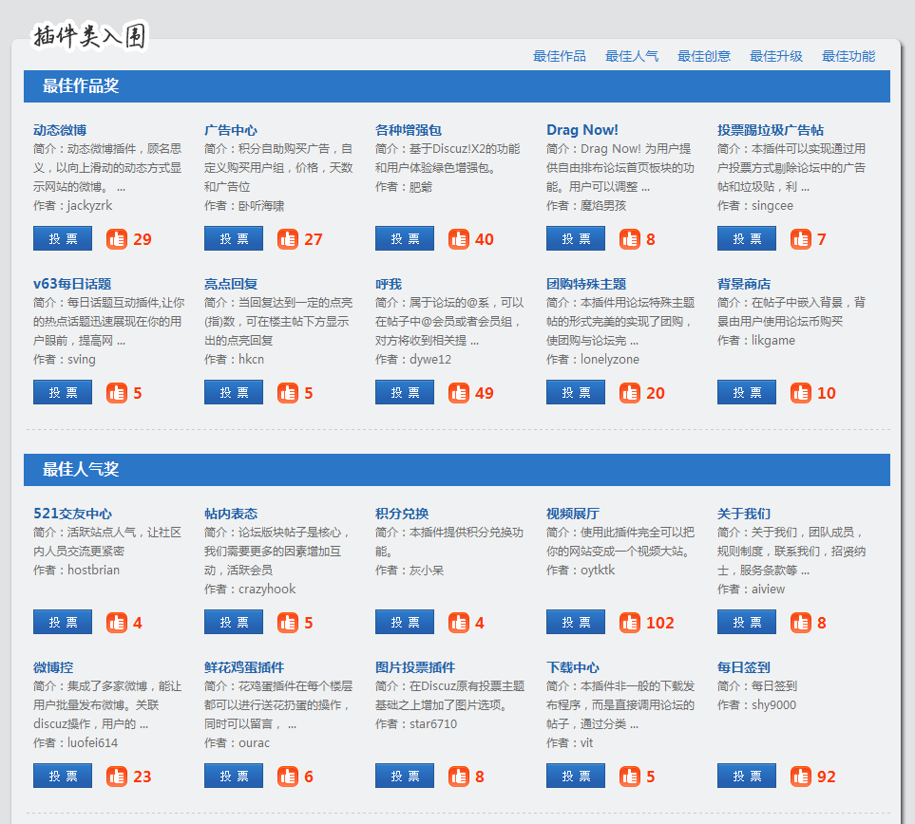Open the 521交友中心 title link
915x824 pixels.
[x=73, y=514]
